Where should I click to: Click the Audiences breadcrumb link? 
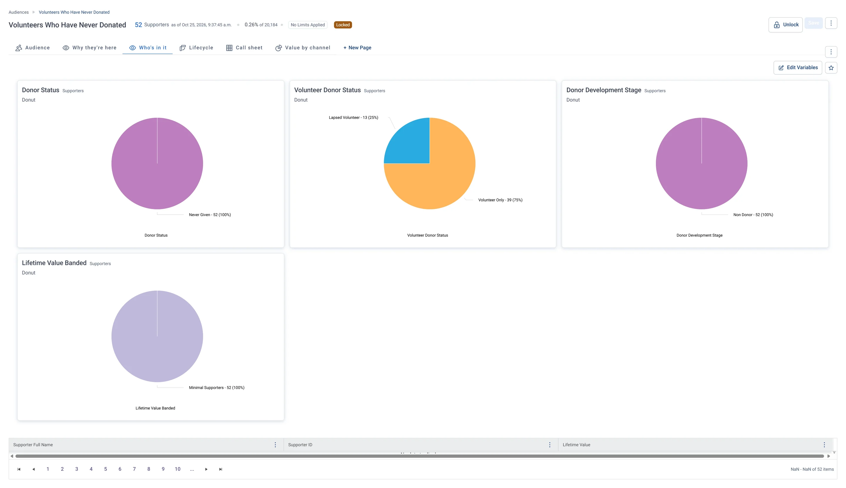19,12
